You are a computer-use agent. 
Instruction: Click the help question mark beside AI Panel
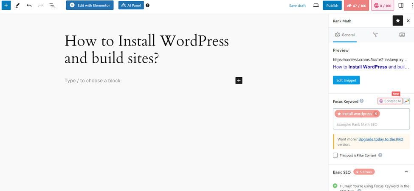point(148,5)
